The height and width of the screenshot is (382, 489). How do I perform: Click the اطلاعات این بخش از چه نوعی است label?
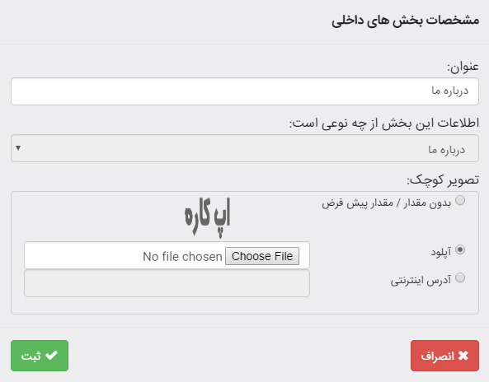coord(384,123)
